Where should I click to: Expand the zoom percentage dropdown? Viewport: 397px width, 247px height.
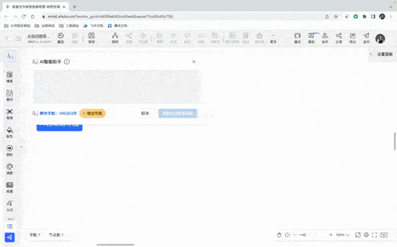point(343,235)
